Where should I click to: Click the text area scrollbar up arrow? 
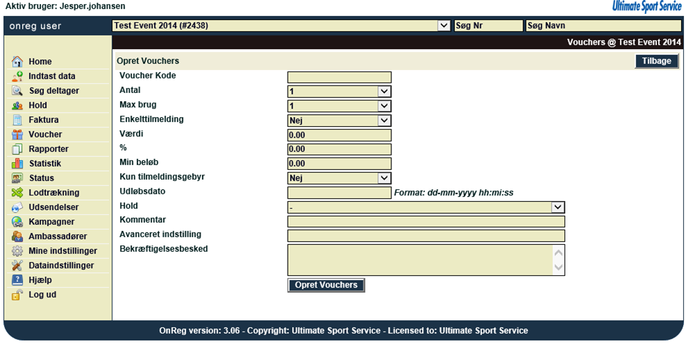558,252
